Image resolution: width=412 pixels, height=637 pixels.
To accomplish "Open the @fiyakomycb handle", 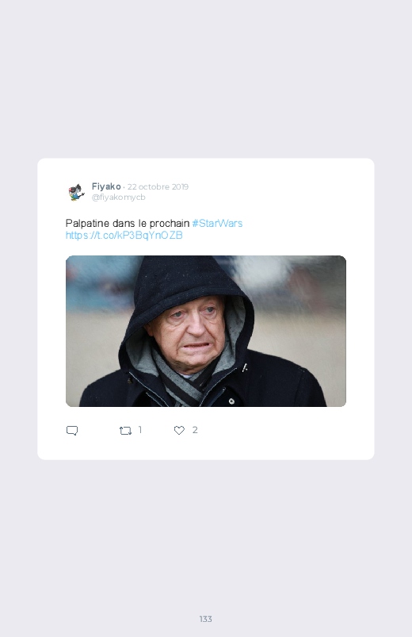I will (118, 197).
